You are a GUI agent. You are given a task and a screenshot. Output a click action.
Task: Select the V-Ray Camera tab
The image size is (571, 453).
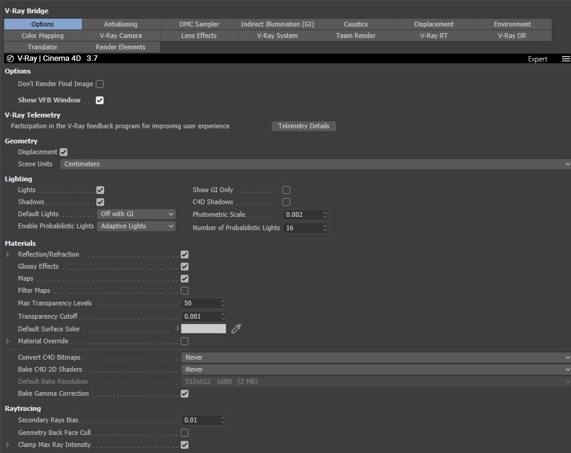point(121,36)
